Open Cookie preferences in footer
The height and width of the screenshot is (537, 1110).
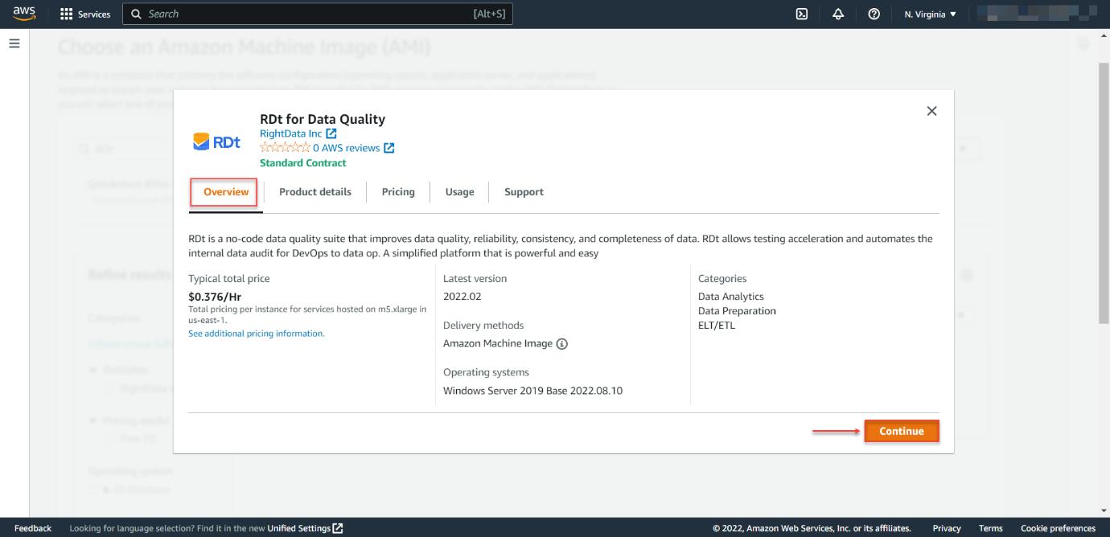click(1058, 528)
